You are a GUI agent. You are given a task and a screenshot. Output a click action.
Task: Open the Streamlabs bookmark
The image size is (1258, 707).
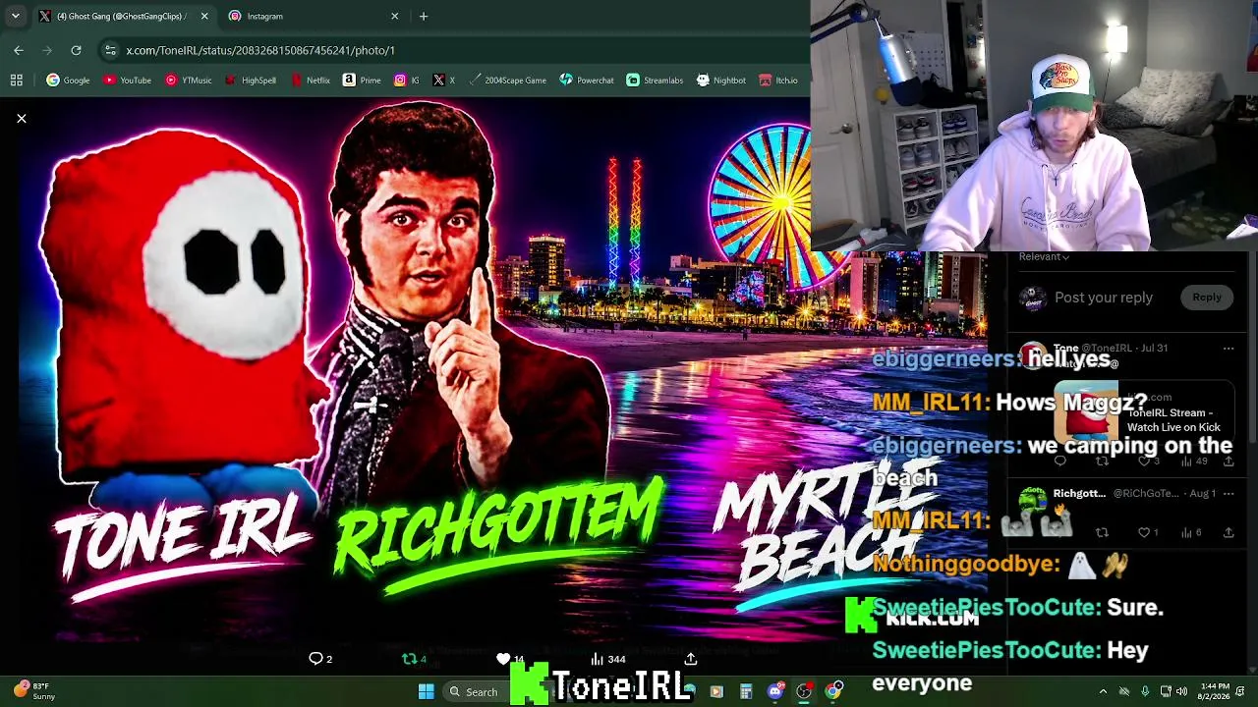655,81
